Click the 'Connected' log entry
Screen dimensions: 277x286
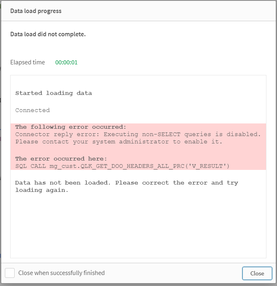[33, 110]
